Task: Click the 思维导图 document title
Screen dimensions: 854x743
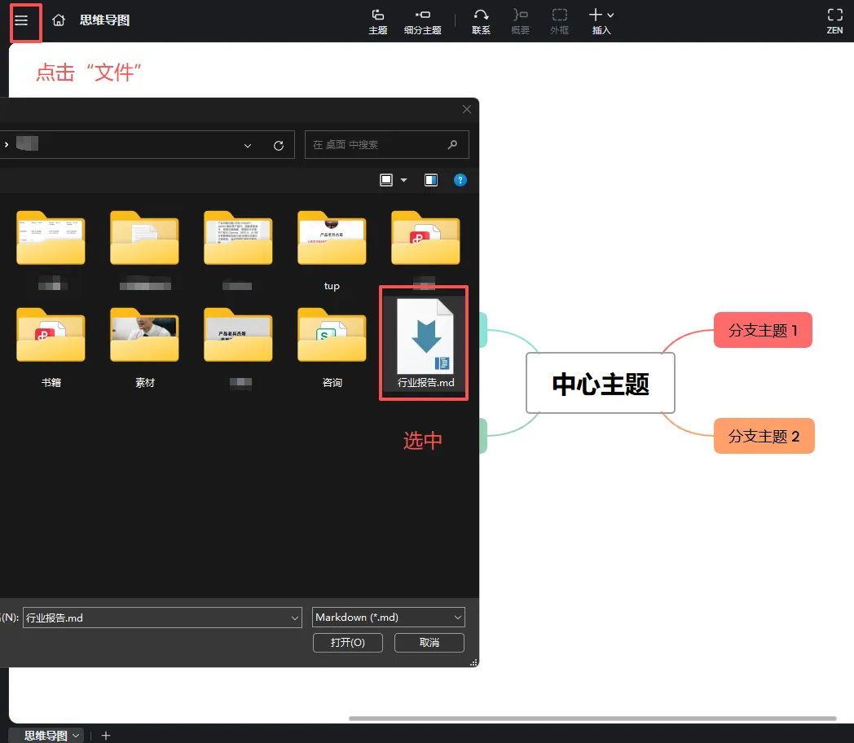Action: tap(104, 20)
